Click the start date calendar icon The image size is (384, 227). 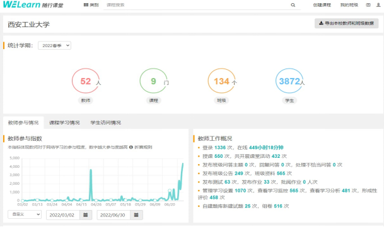coord(86,215)
